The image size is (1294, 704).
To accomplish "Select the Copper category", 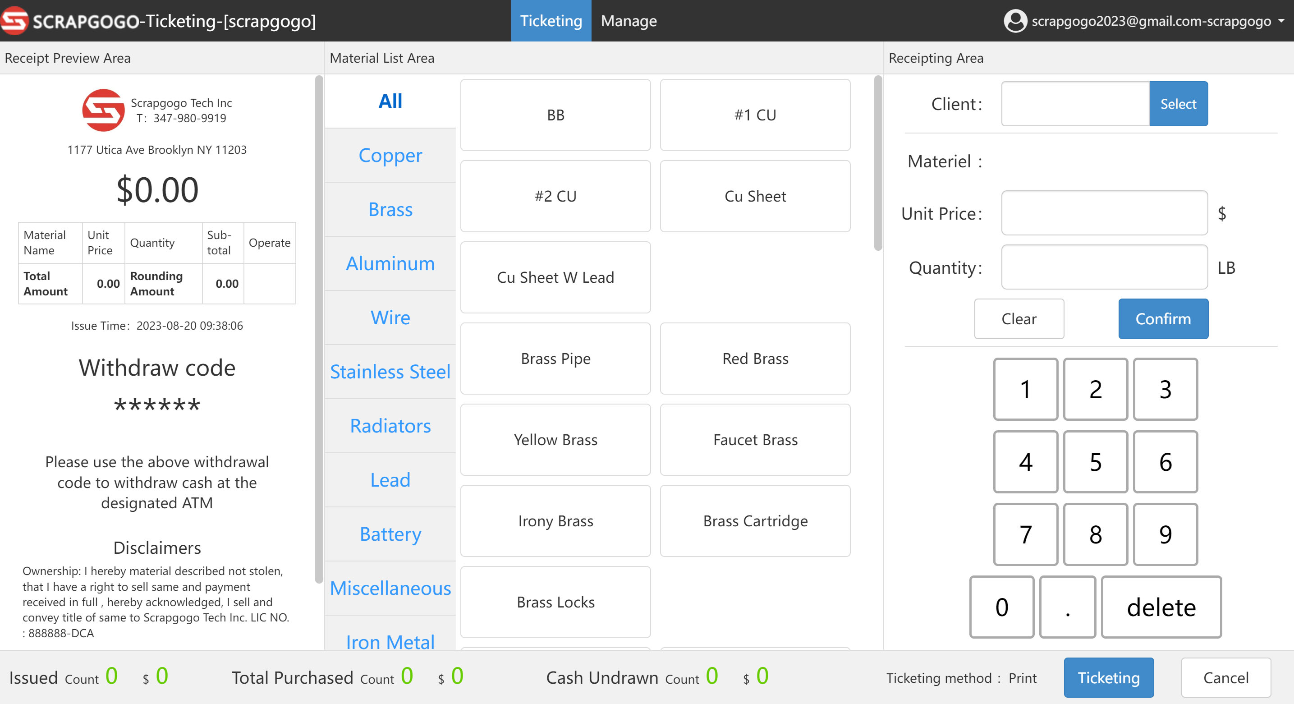I will point(390,155).
